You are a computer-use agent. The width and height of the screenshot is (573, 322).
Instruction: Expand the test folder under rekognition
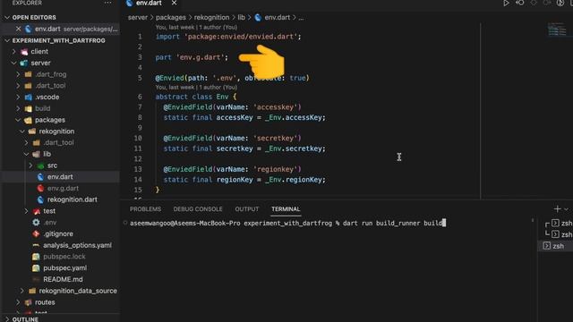(x=26, y=211)
